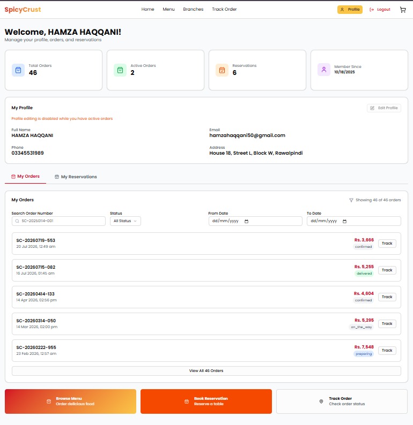
Task: Open the Status filter dropdown
Action: tap(125, 221)
